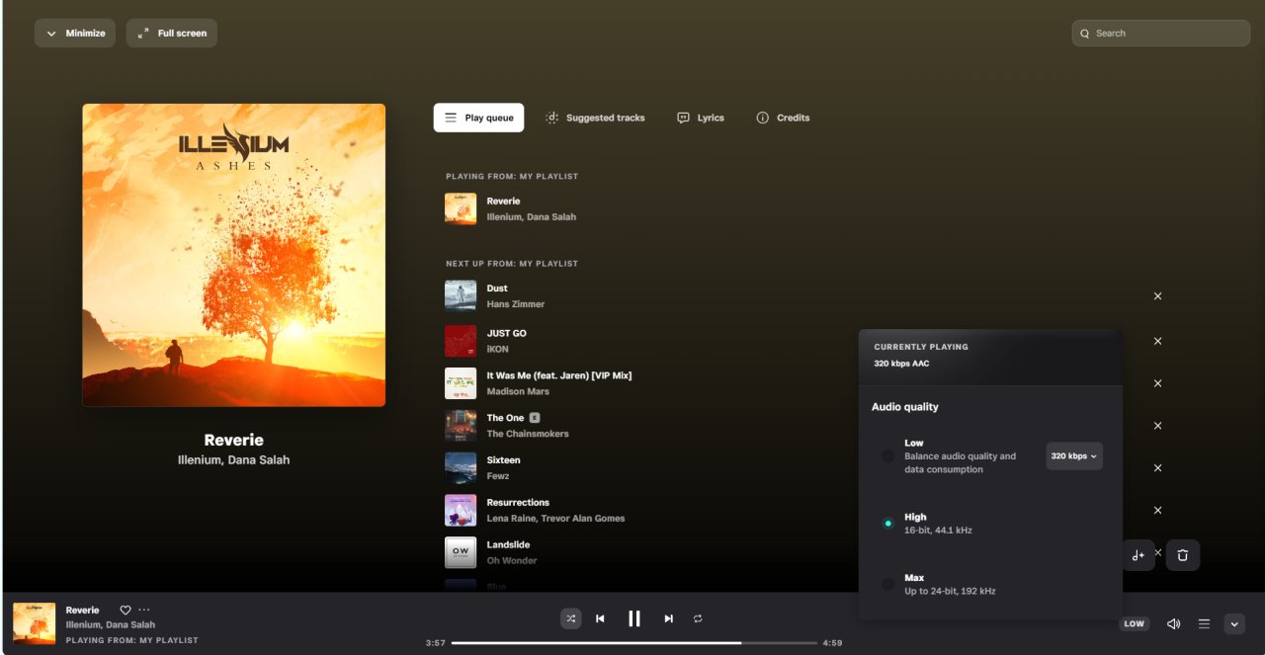Select Max audio quality option
Image resolution: width=1265 pixels, height=655 pixels.
coord(887,584)
